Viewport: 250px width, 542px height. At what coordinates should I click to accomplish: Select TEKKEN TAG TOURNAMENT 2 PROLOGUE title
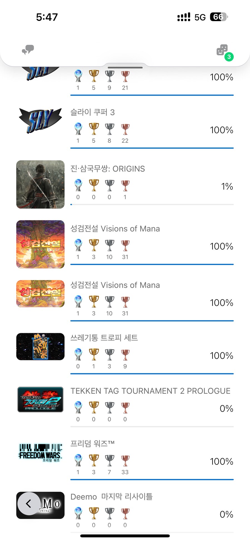pyautogui.click(x=150, y=391)
